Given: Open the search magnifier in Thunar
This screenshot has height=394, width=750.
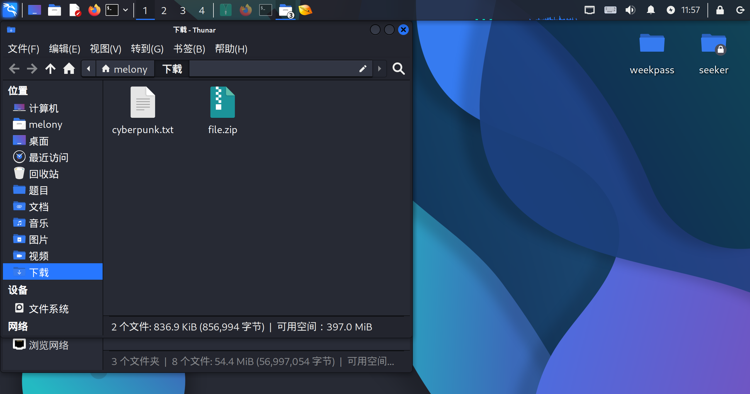Looking at the screenshot, I should (398, 69).
